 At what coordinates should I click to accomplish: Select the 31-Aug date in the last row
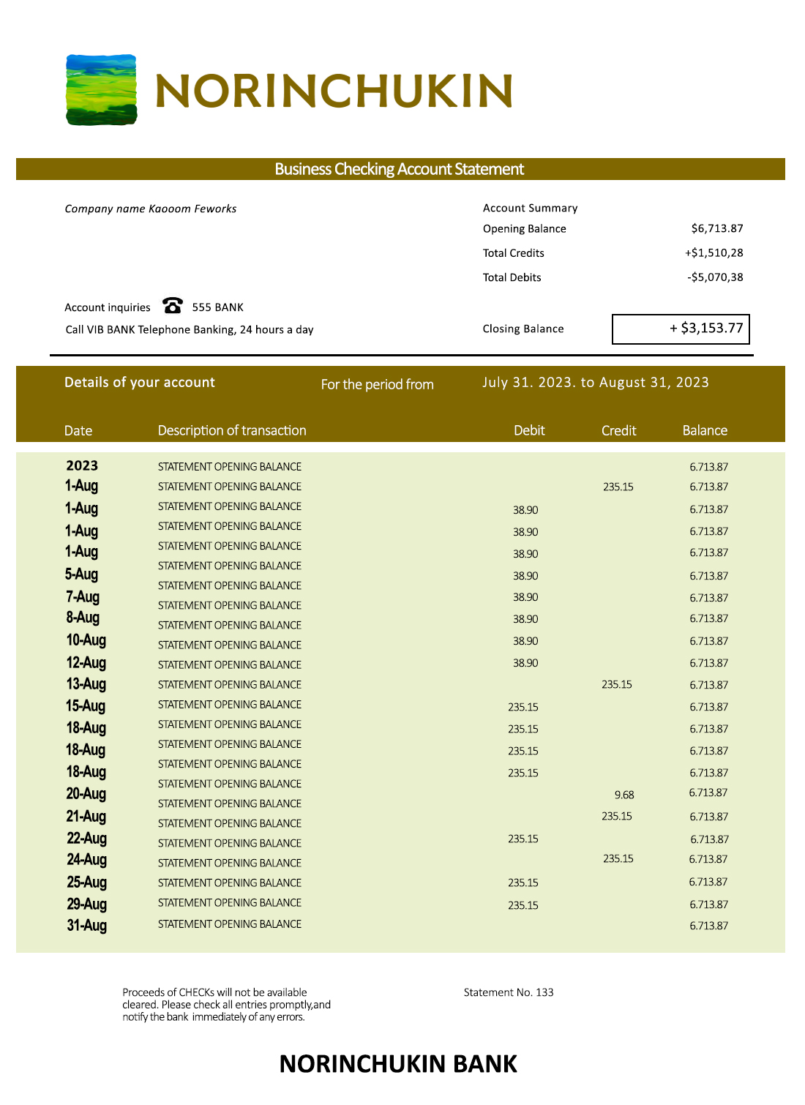[x=86, y=925]
